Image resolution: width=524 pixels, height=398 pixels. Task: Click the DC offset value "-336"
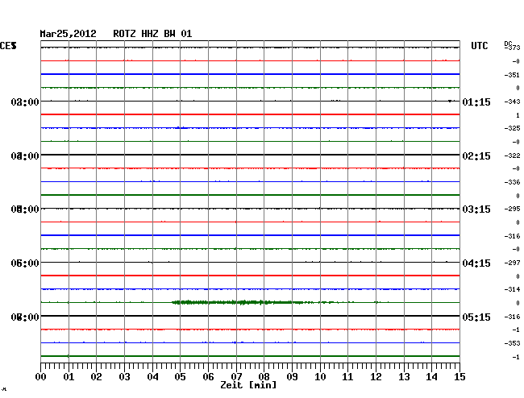512,182
